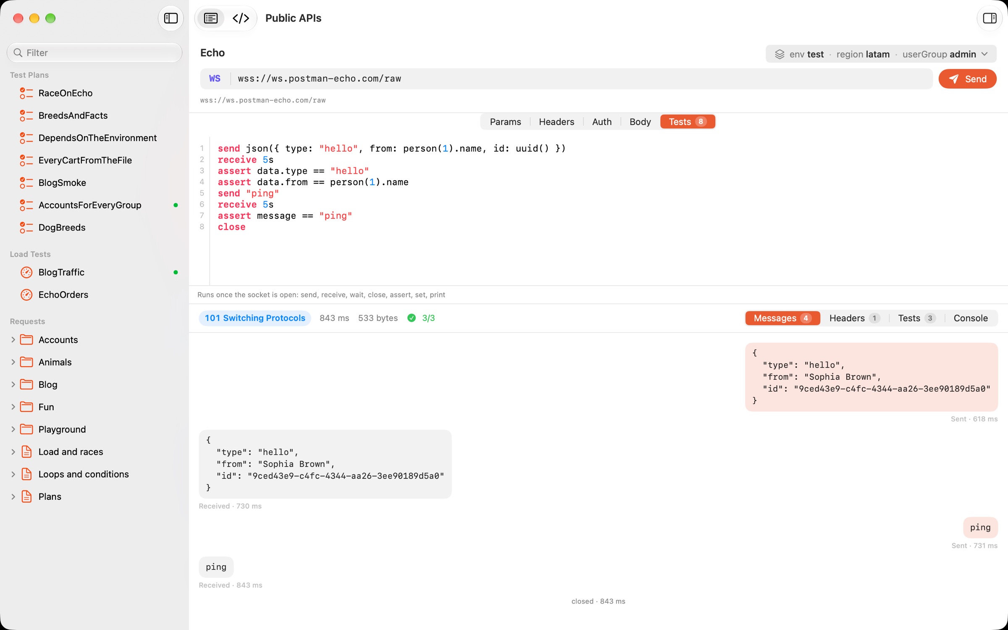Switch to the form view icon
1008x630 pixels.
click(211, 18)
